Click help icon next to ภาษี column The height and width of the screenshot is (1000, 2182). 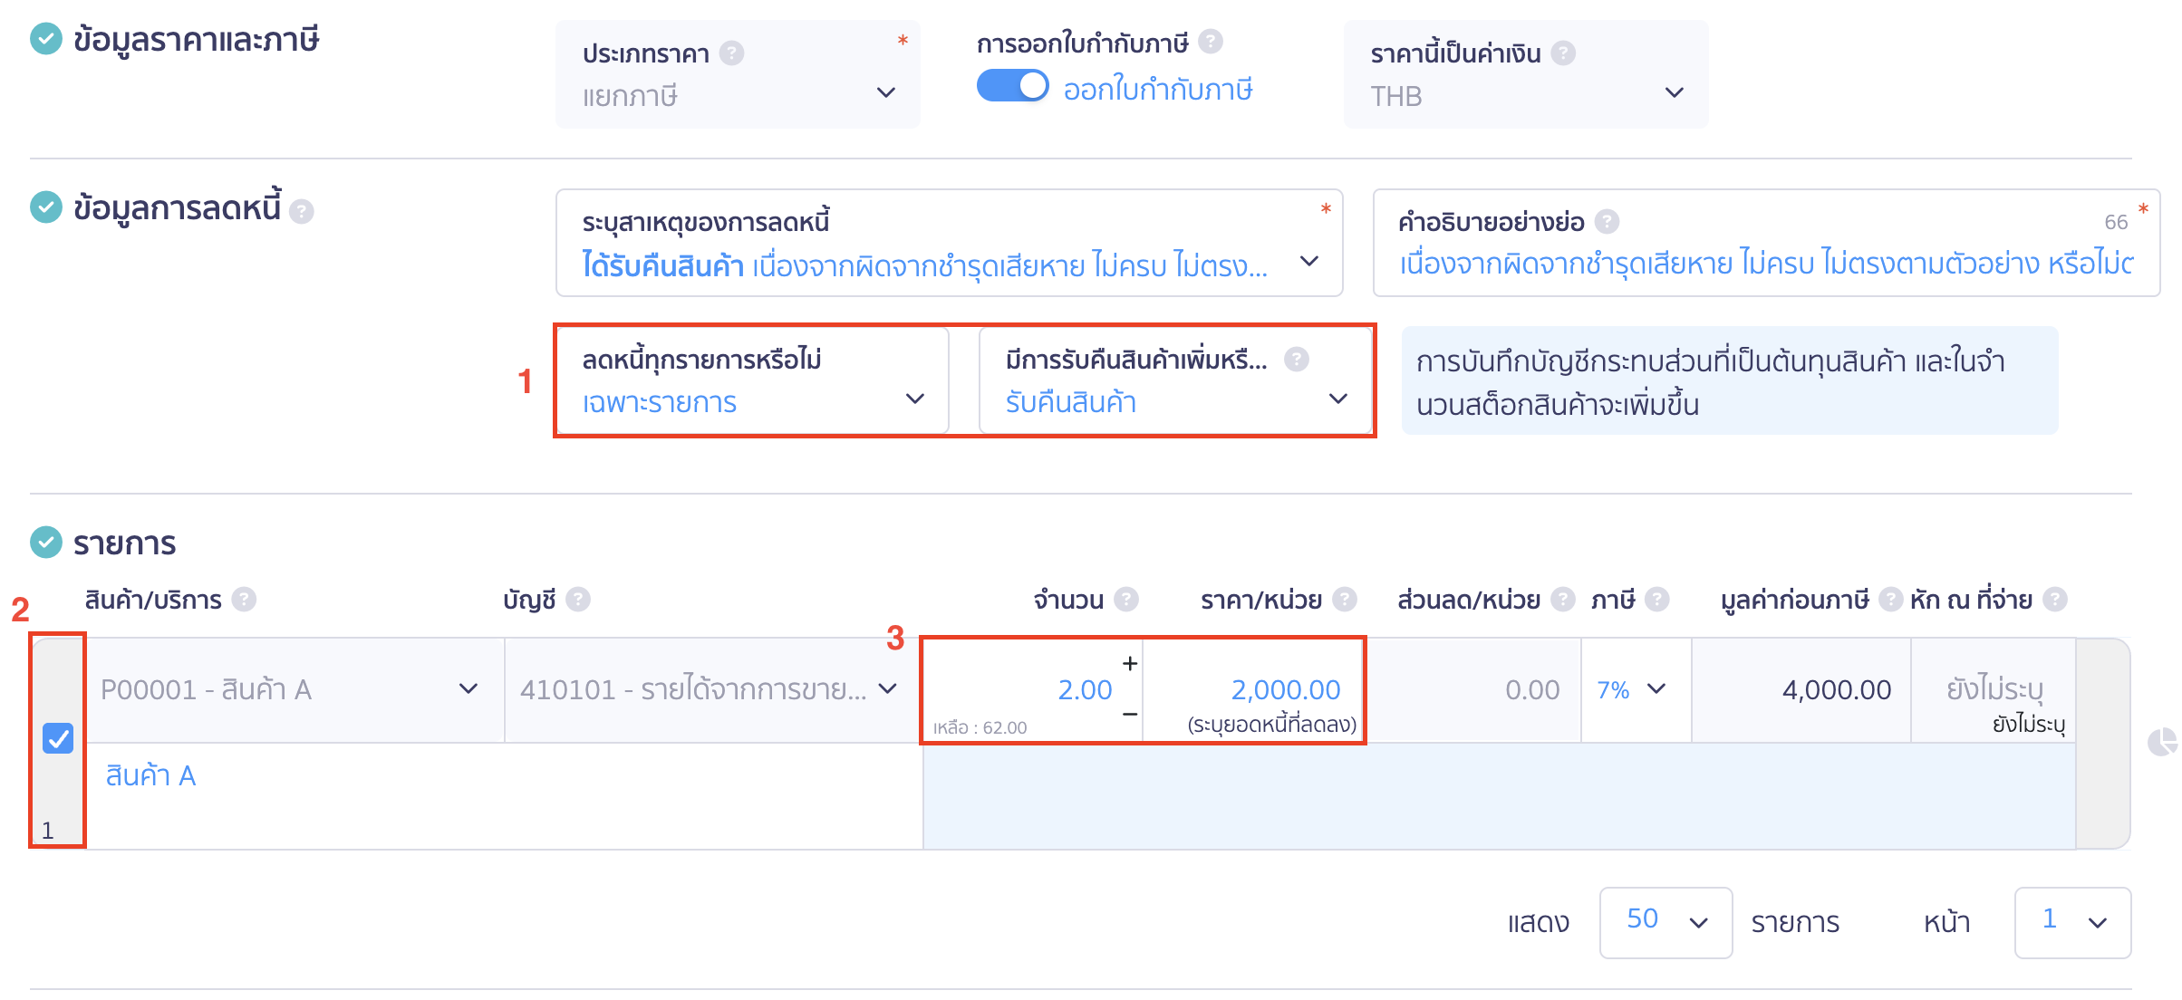coord(1657,599)
